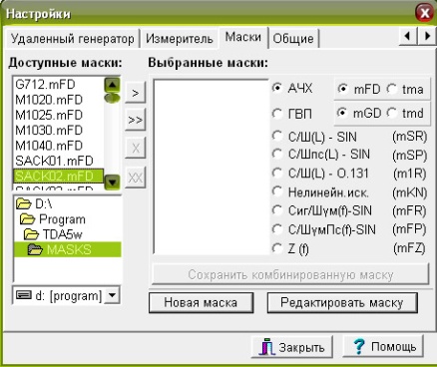Remove all masks with XX button

click(x=136, y=178)
